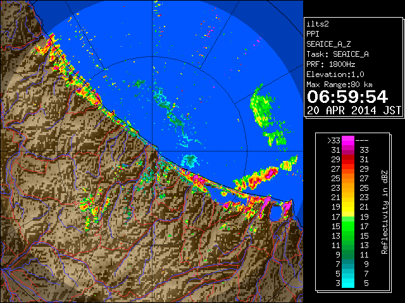Click the 'Reflectivity in dBZ' legend title
This screenshot has height=303, width=405.
coord(385,212)
